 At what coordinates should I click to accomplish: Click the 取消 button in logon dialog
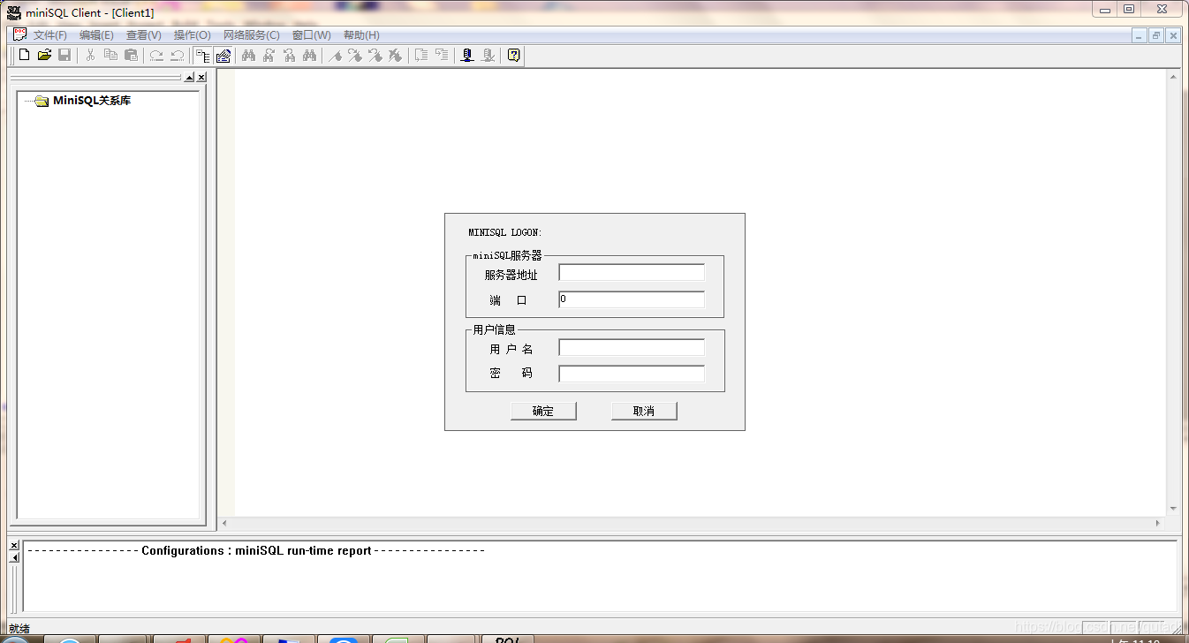(x=644, y=411)
